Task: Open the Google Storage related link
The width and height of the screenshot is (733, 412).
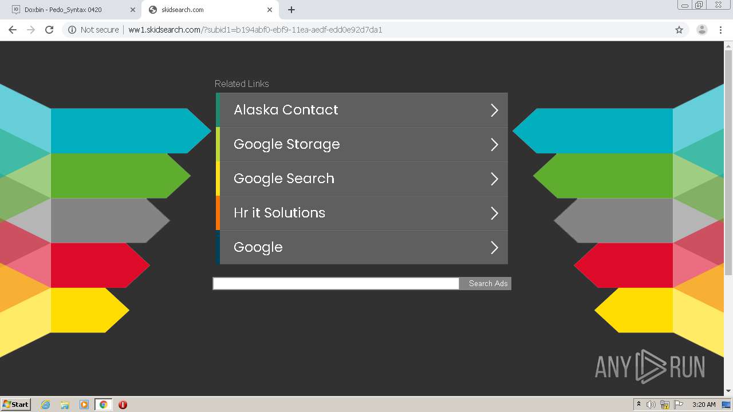Action: coord(361,144)
